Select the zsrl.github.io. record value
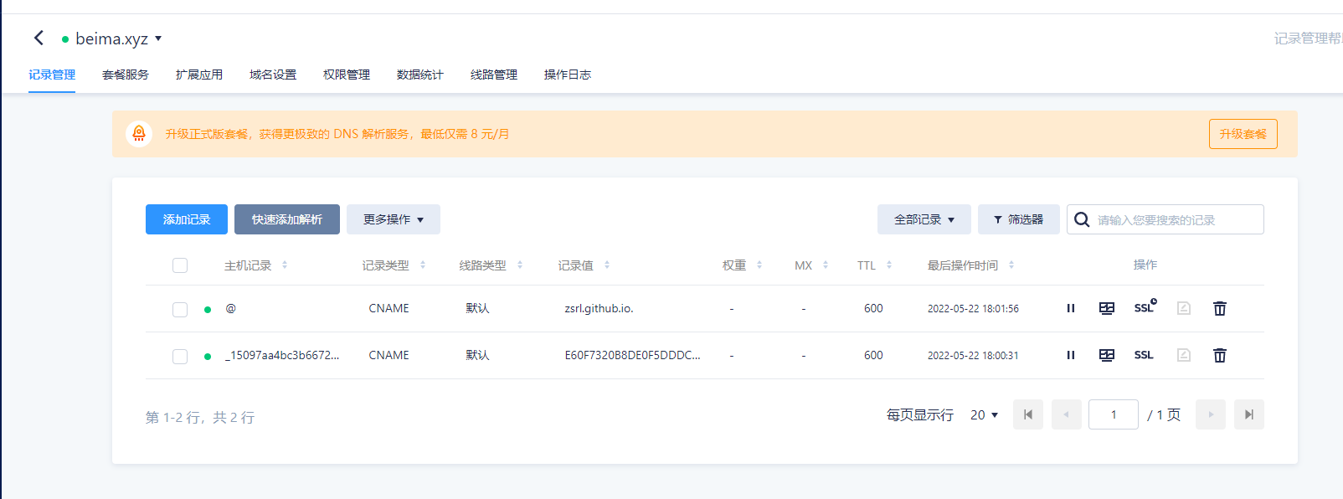The height and width of the screenshot is (499, 1343). pyautogui.click(x=599, y=308)
